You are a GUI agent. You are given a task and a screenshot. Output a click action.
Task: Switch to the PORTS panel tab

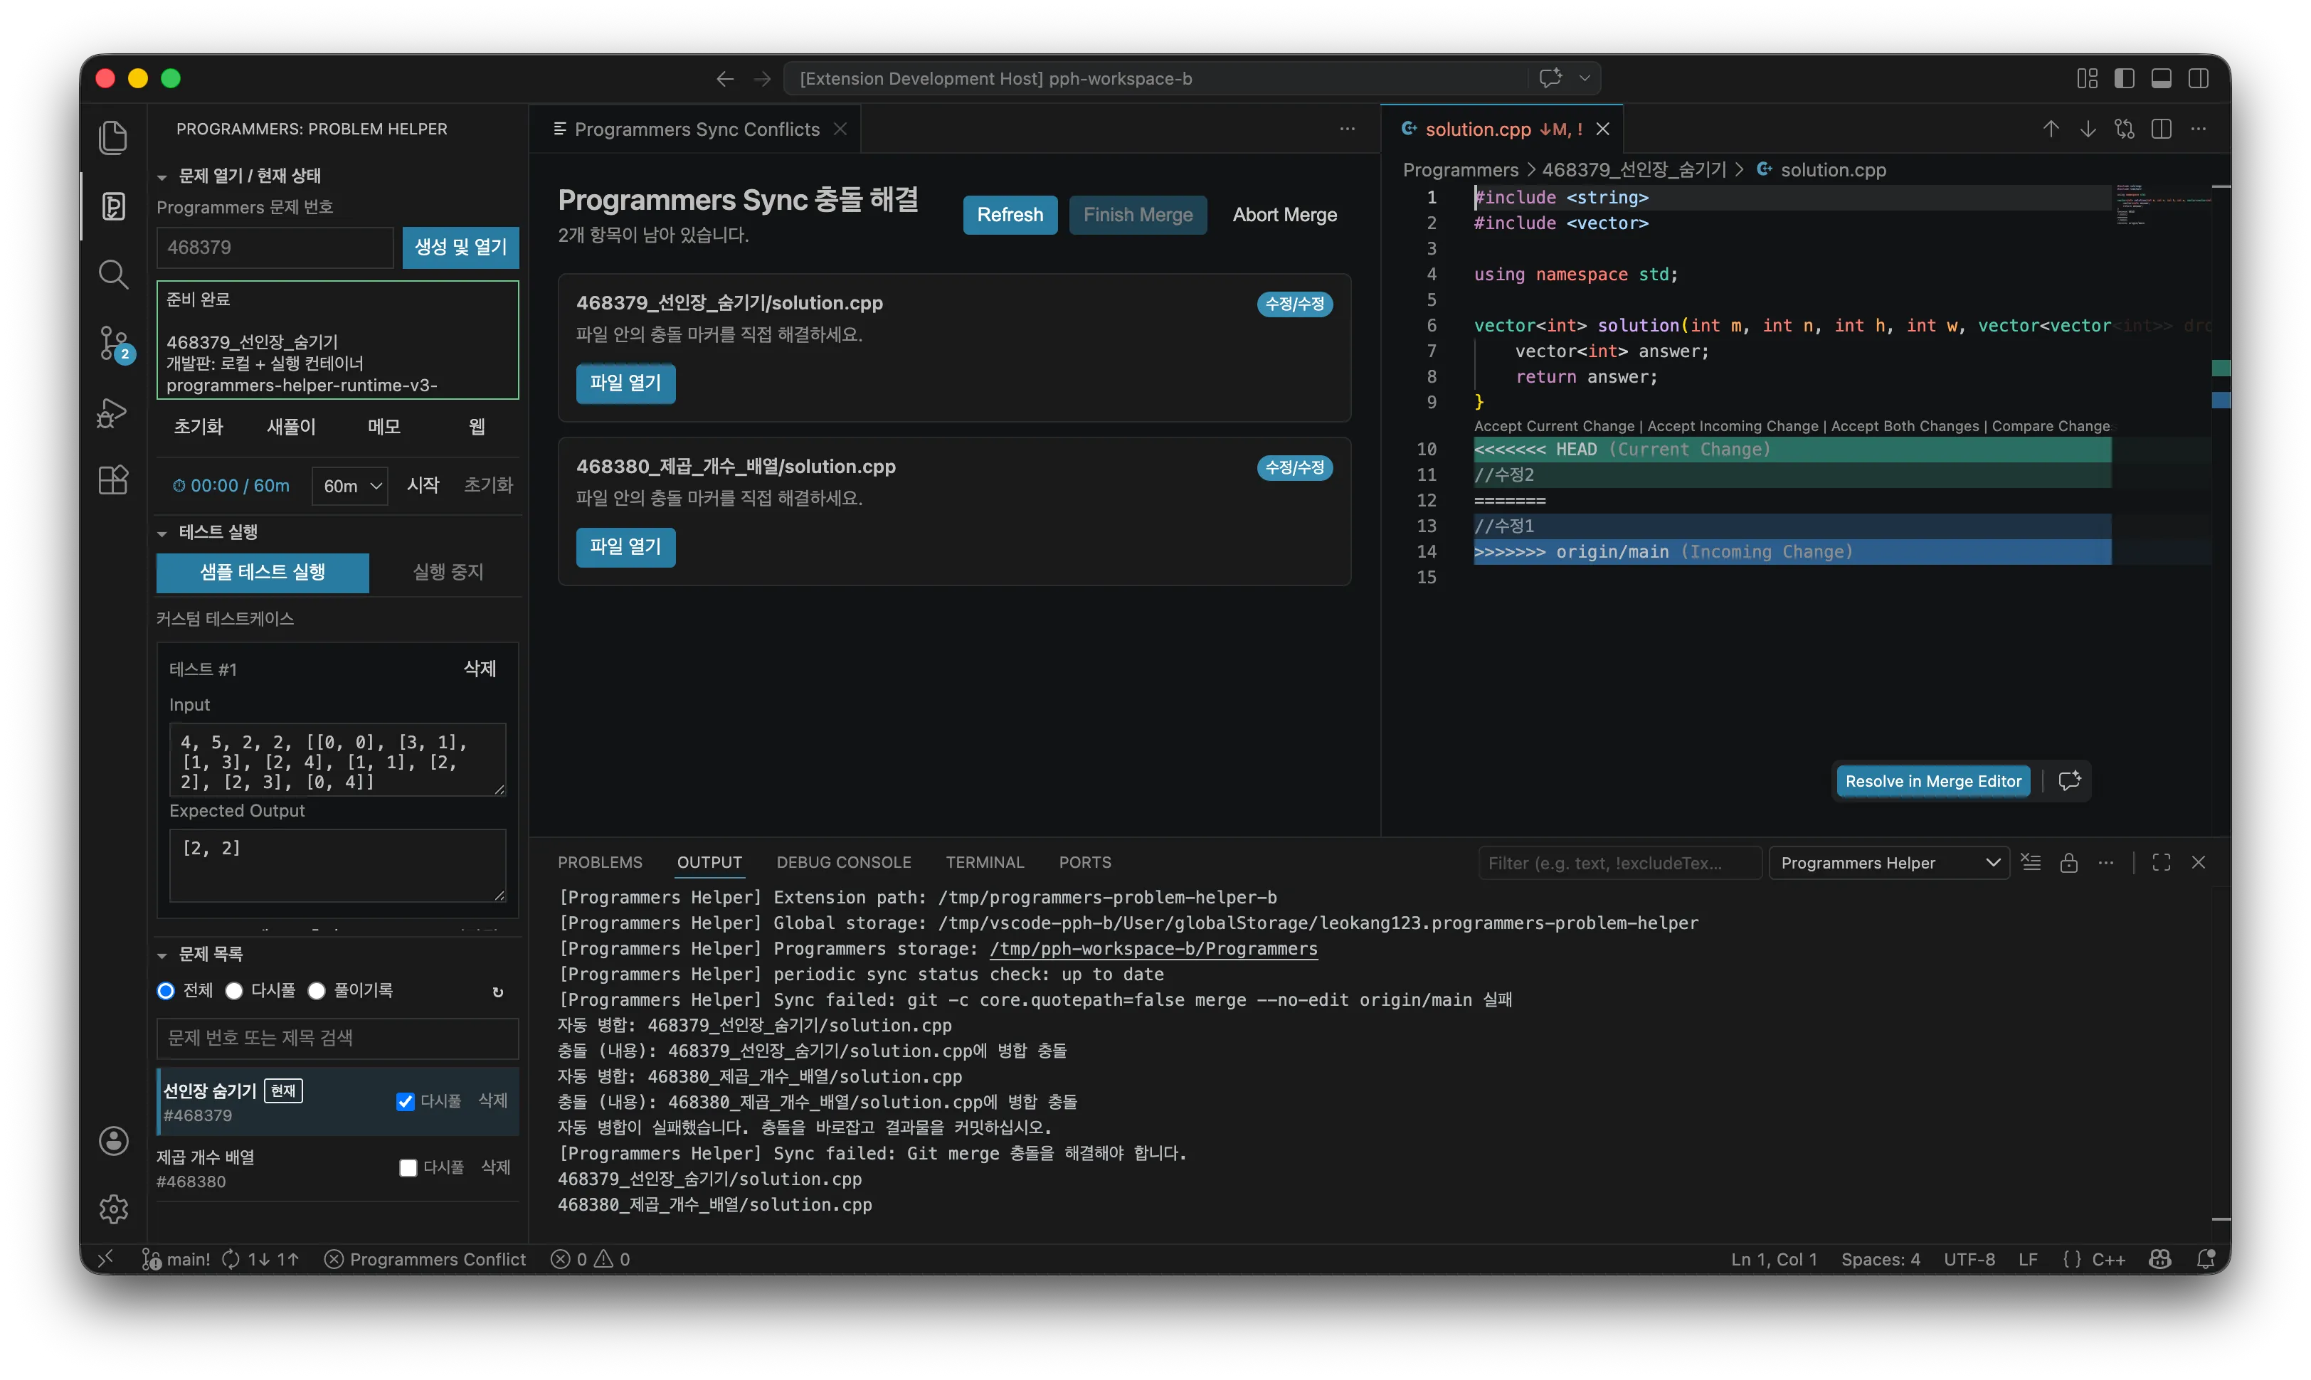click(1084, 862)
